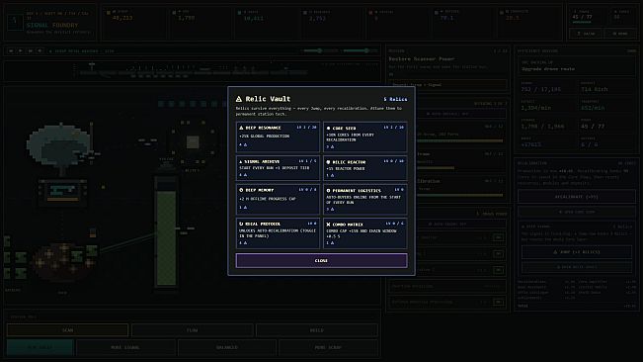This screenshot has width=643, height=362.
Task: Click the Relic Reactor relic icon
Action: (328, 162)
